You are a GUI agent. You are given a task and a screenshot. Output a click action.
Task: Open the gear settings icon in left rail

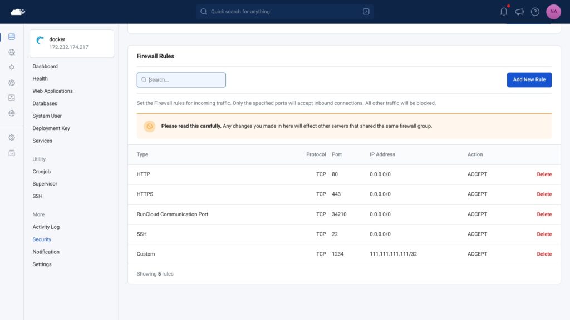pos(12,138)
